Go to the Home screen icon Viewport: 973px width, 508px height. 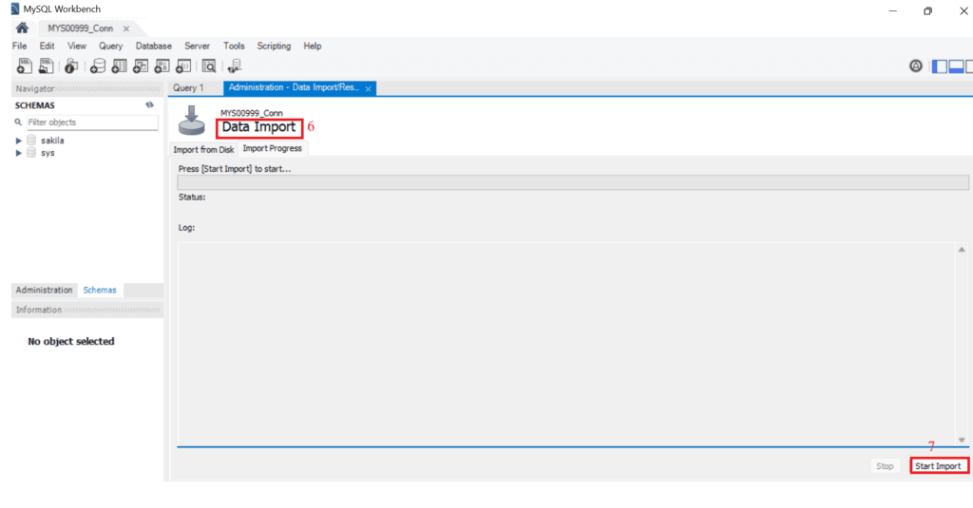(23, 28)
